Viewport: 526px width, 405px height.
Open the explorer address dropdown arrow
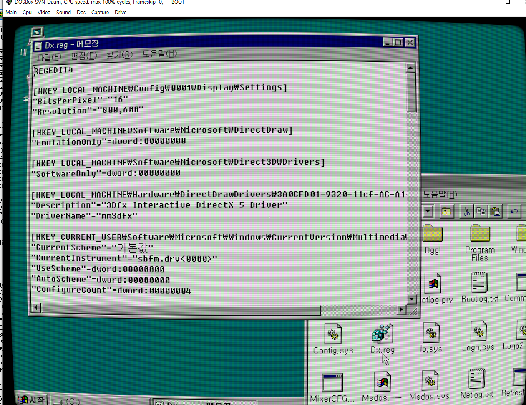[428, 211]
